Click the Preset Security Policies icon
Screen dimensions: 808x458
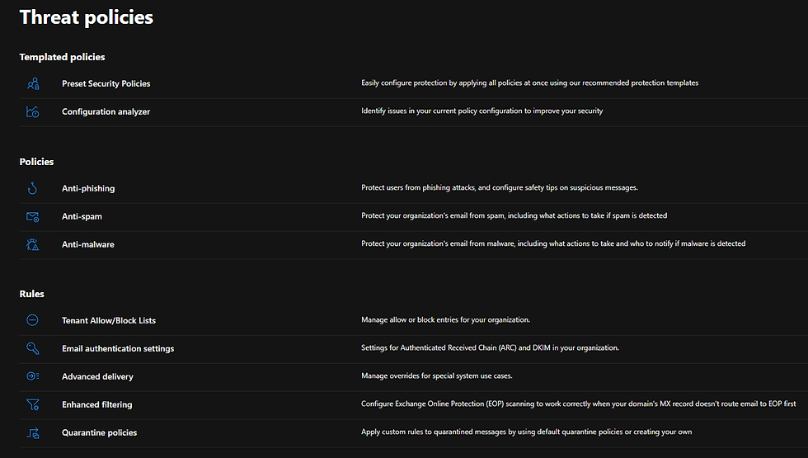[33, 83]
